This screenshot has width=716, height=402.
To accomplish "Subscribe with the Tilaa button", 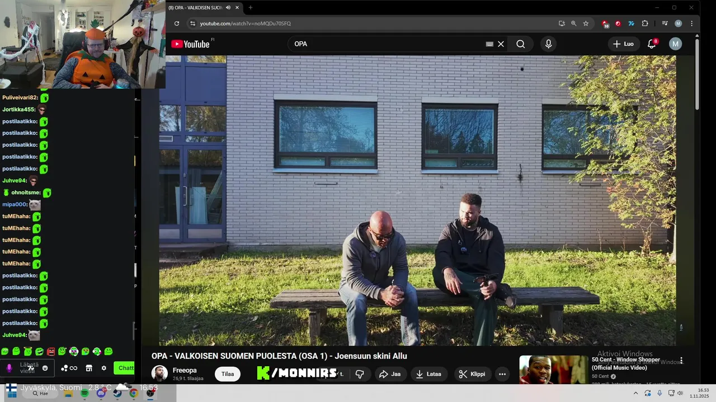I will [228, 374].
